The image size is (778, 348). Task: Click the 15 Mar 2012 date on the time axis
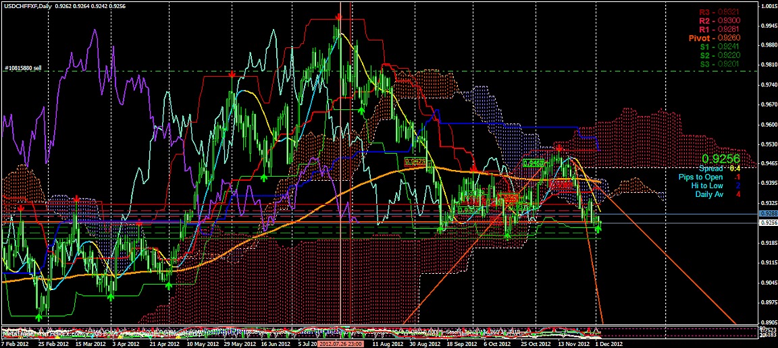coord(90,343)
